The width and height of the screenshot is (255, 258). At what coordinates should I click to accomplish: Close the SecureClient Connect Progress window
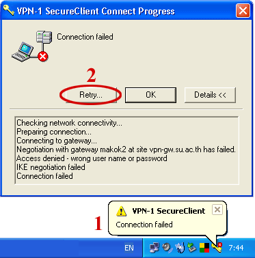coord(243,10)
